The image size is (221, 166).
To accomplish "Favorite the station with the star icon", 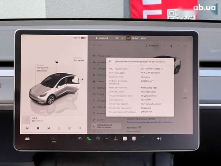I will (x=59, y=128).
